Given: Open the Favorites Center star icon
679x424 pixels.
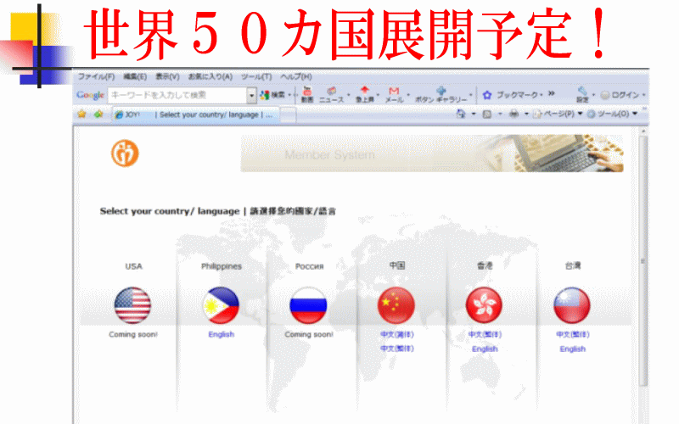Looking at the screenshot, I should (81, 114).
